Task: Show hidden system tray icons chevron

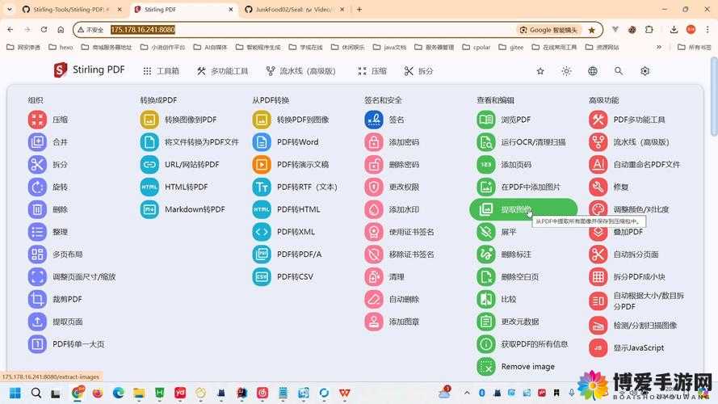Action: pos(467,393)
